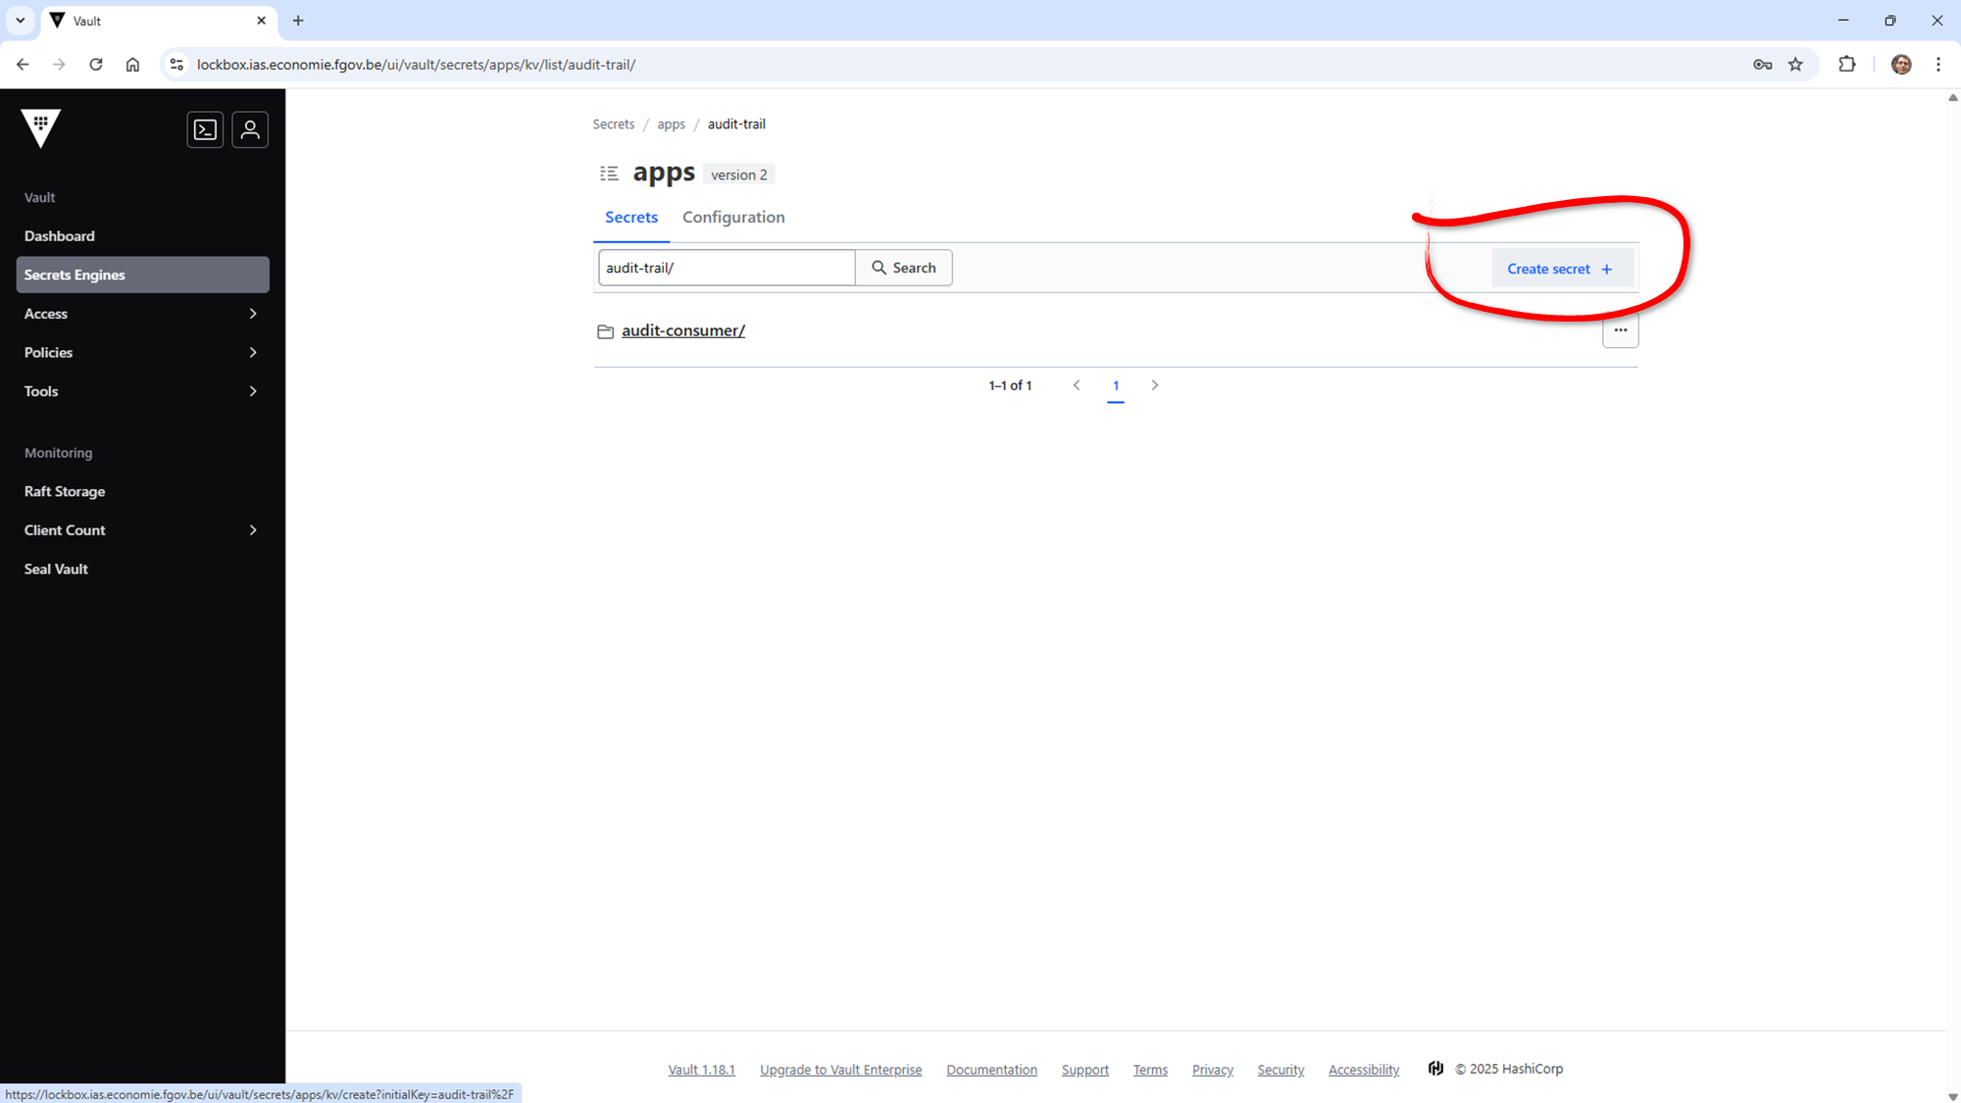Open the audit-consumer three-dots menu

pos(1620,330)
